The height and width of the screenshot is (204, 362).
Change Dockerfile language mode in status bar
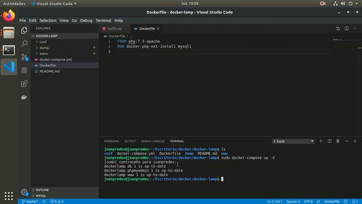pyautogui.click(x=332, y=202)
